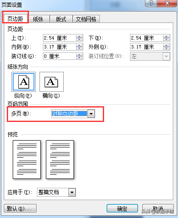This screenshot has height=218, width=178.
Task: Decrease the 外侧 margin with down arrow
Action: coord(166,48)
